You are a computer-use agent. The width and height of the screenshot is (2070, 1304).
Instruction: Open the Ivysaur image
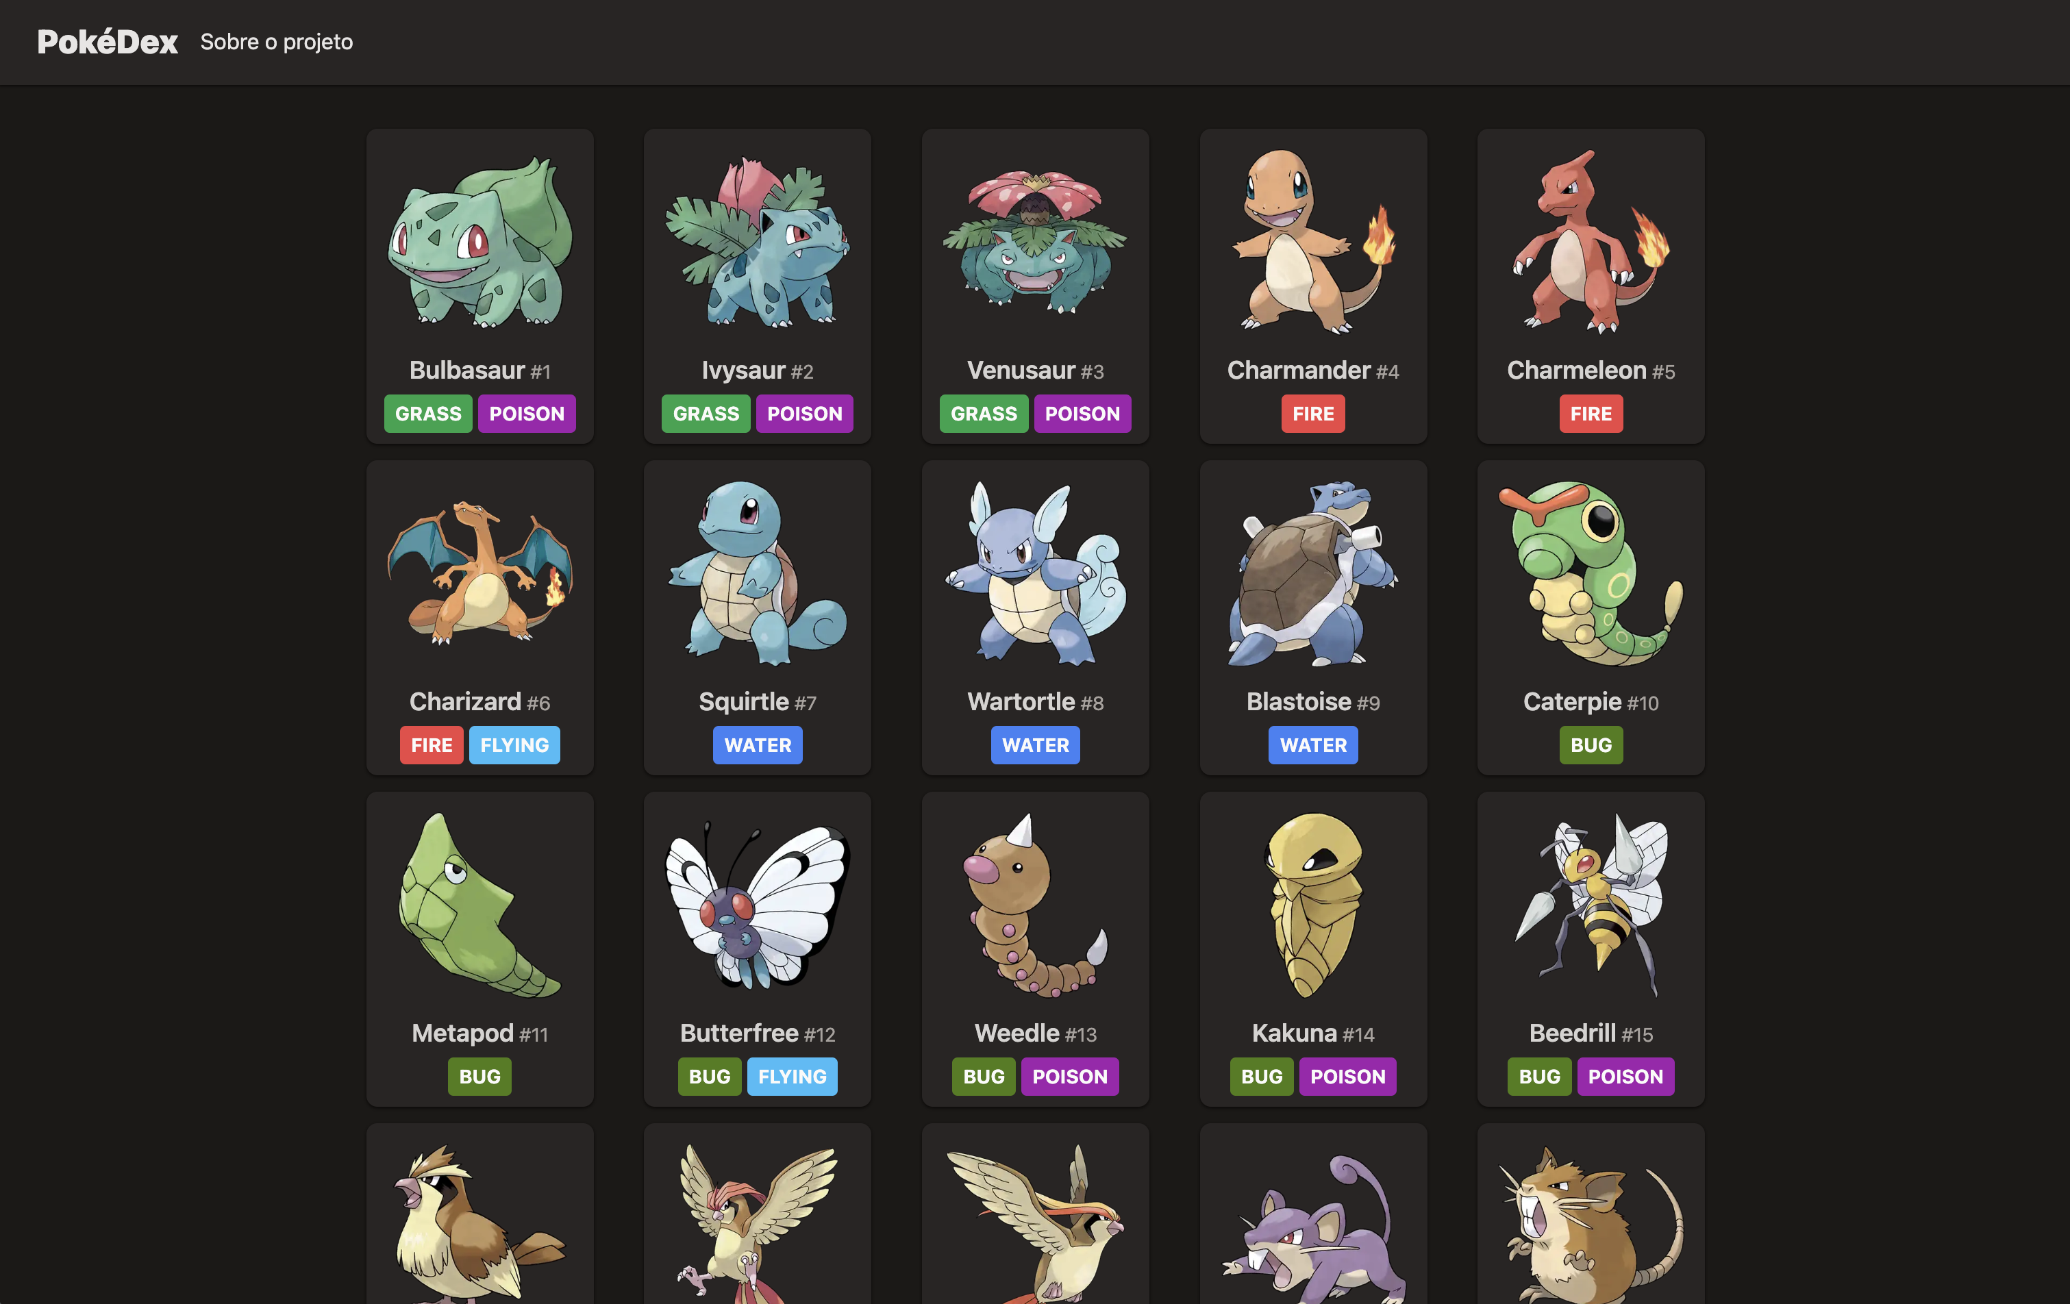click(x=758, y=240)
